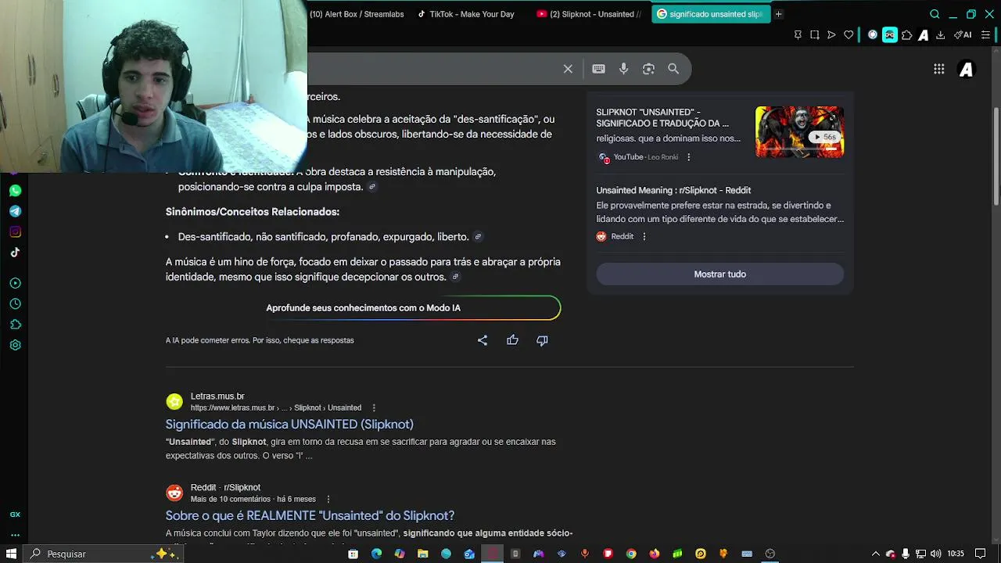Click the 'Sinônimos/Conceitos Relacionados:' heading
Screen dimensions: 1001x563
point(253,212)
